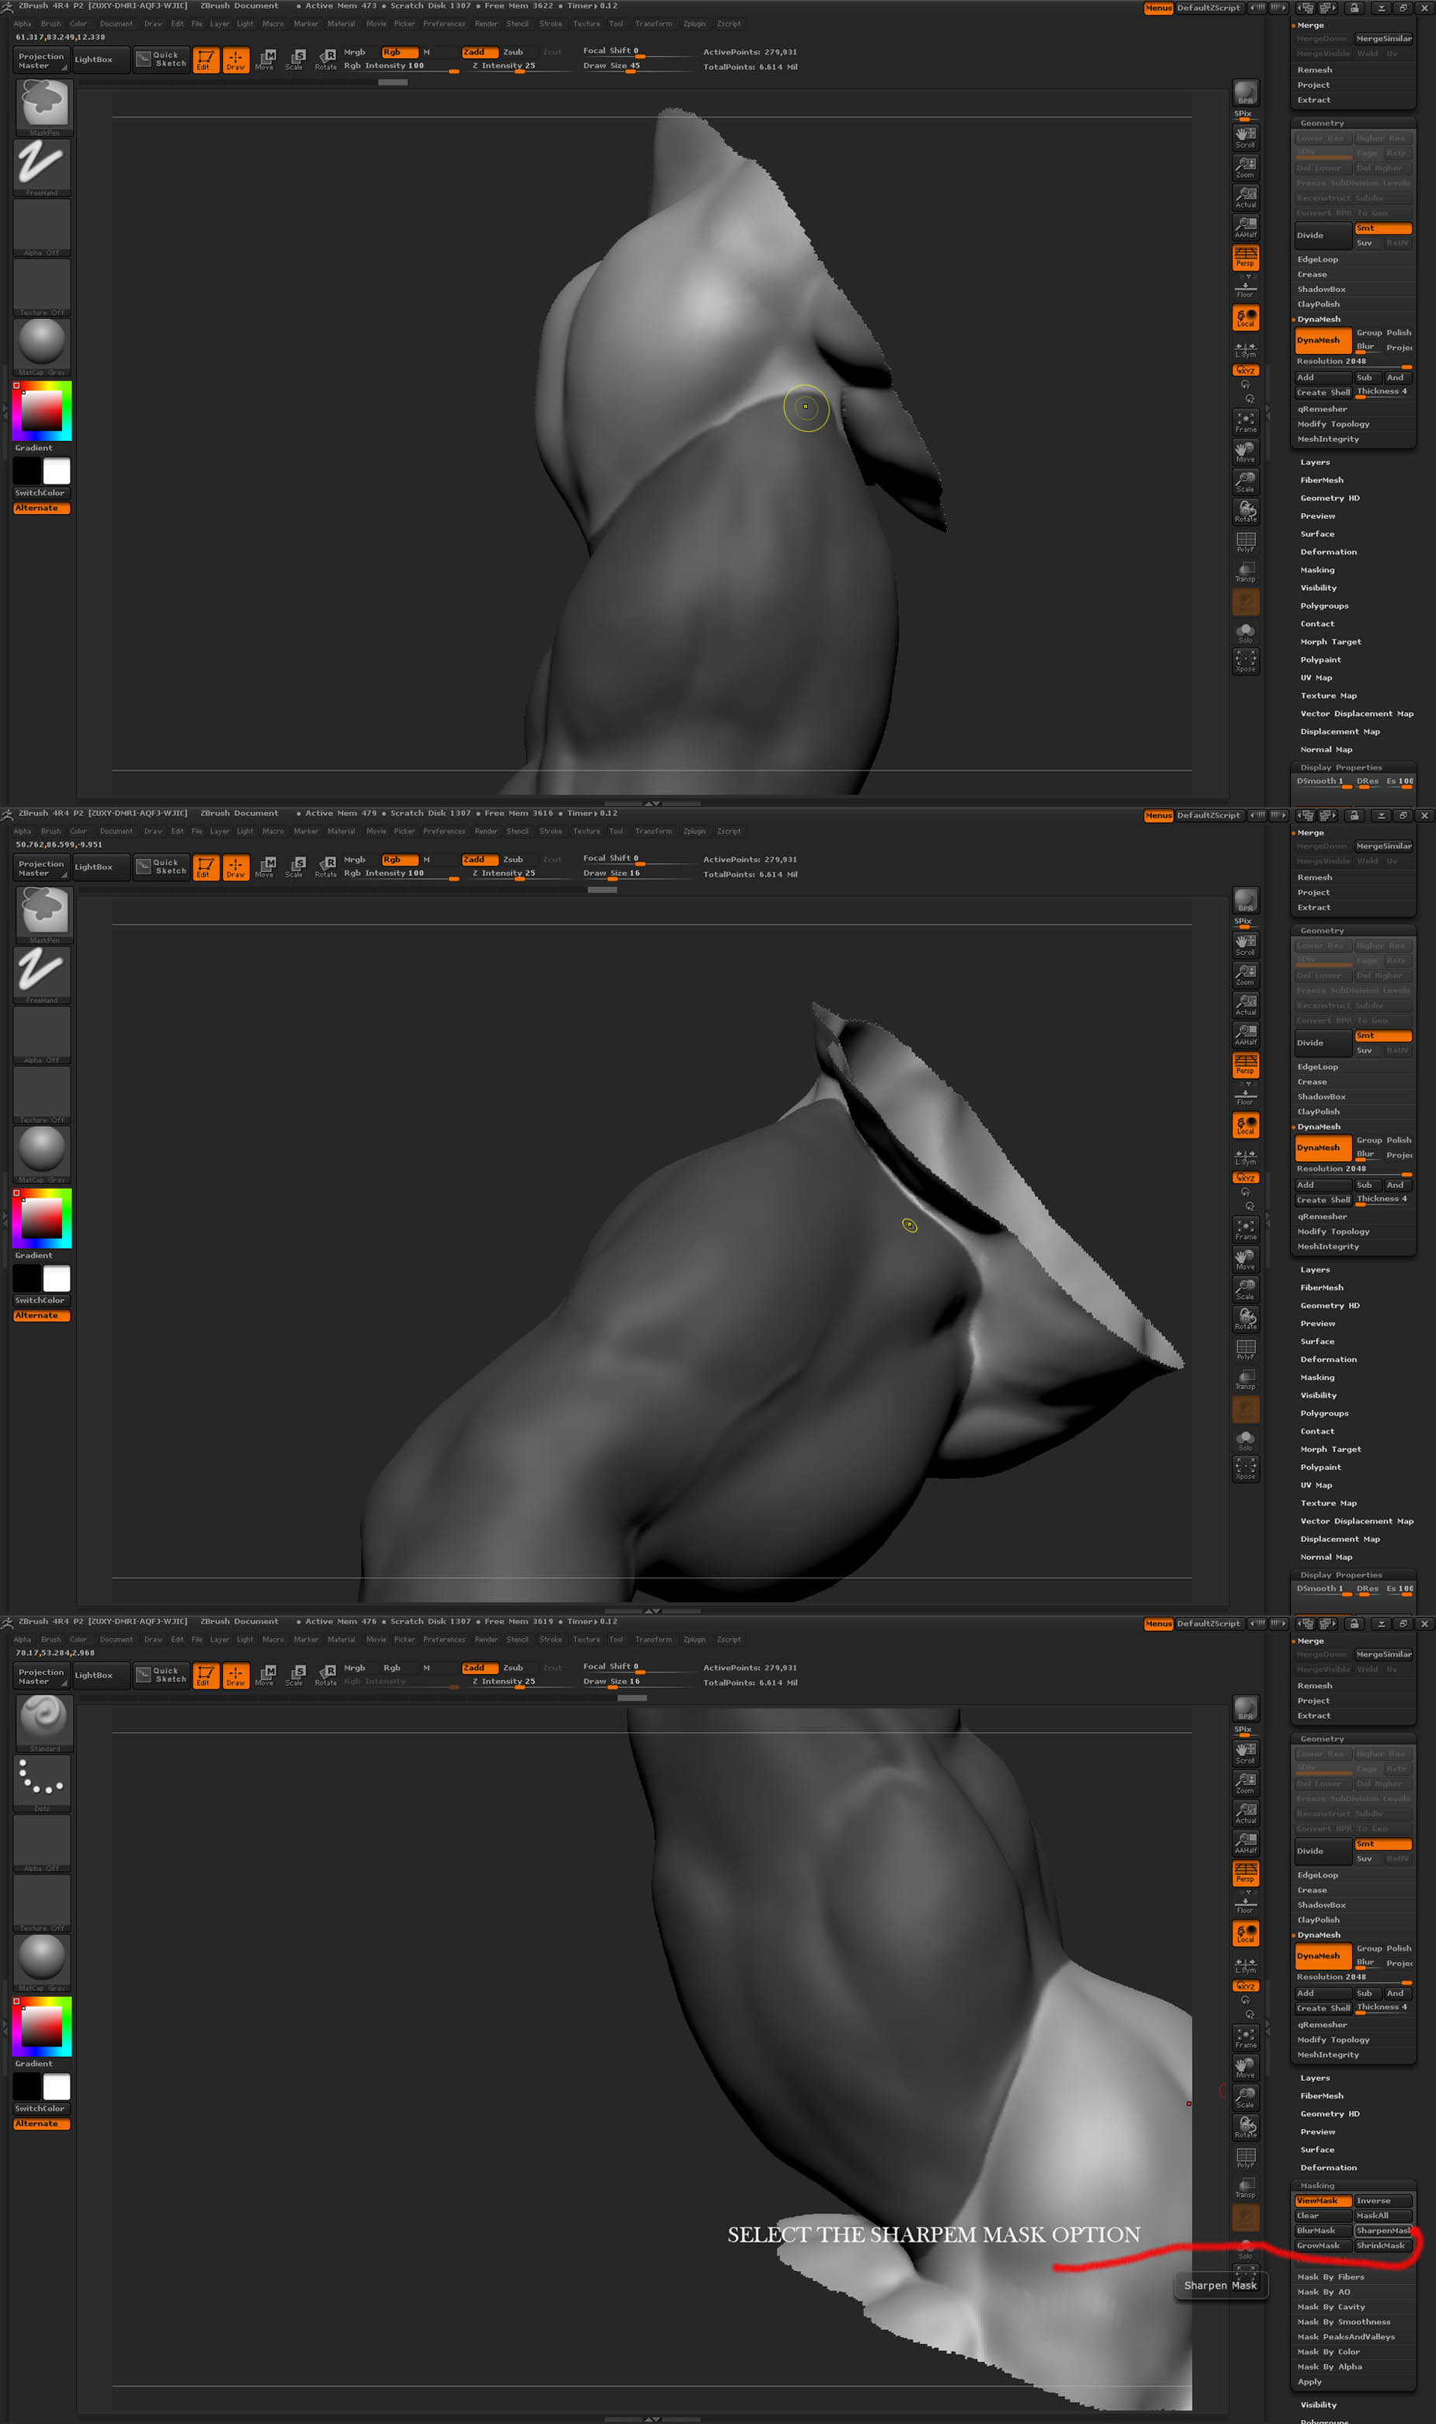Open the Preferences menu in top window
Image resolution: width=1436 pixels, height=2424 pixels.
click(x=443, y=24)
